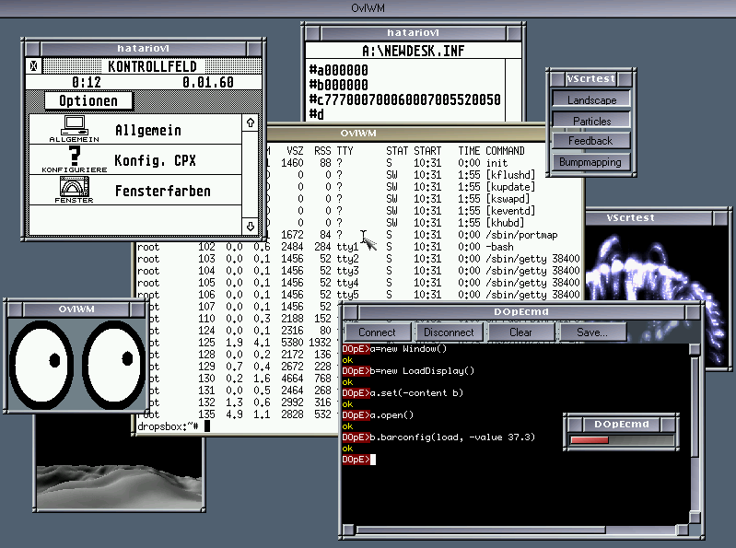Viewport: 736px width, 548px height.
Task: Click the red load bar indicator
Action: 590,440
